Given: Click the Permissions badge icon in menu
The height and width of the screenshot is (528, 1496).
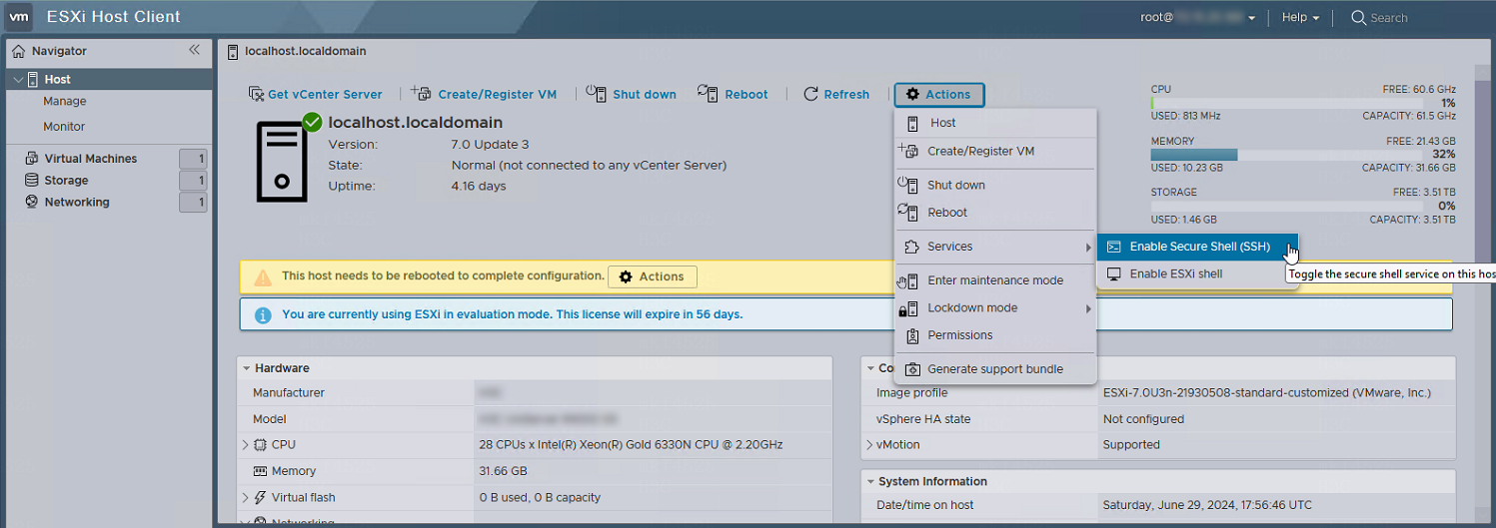Looking at the screenshot, I should 910,335.
